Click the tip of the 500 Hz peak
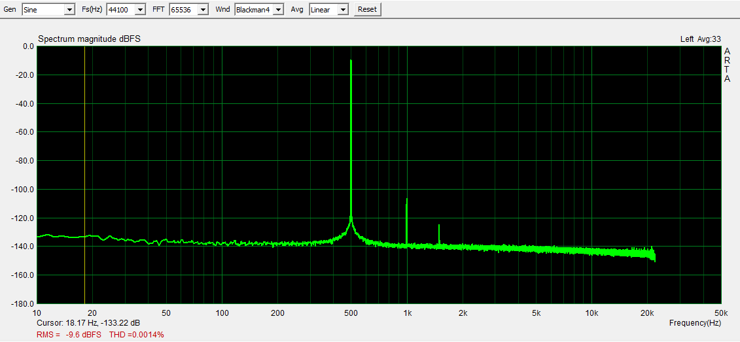The image size is (740, 342). [351, 61]
